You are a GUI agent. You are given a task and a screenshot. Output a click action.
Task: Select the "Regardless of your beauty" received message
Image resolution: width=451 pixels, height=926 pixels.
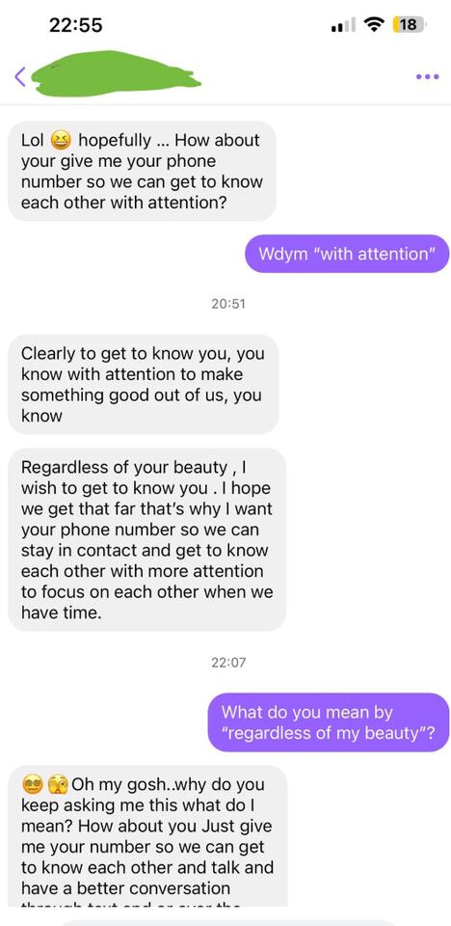pos(147,540)
